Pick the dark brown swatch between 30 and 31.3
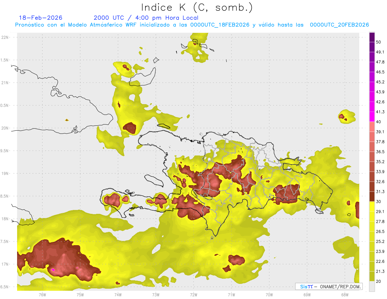 (372, 196)
